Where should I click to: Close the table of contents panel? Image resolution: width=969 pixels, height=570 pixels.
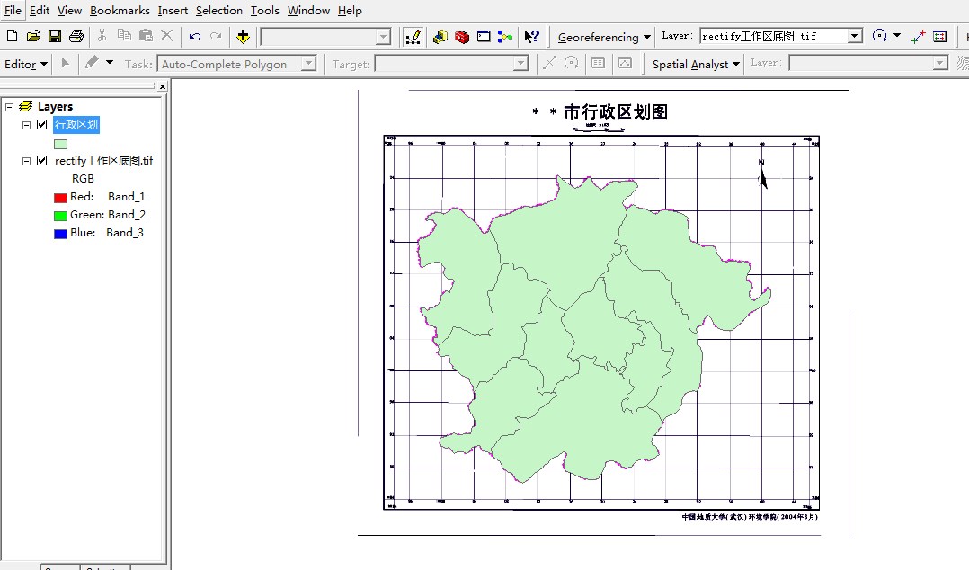point(163,86)
